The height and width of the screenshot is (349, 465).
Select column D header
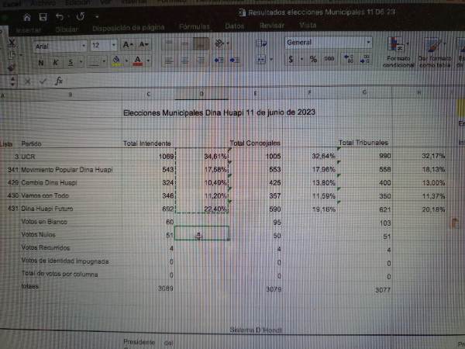(x=201, y=94)
